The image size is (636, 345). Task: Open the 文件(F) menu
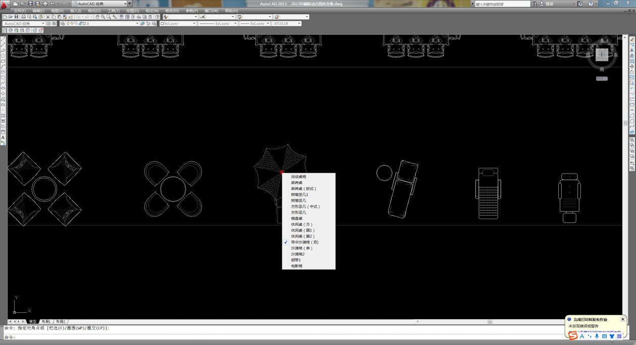20,11
